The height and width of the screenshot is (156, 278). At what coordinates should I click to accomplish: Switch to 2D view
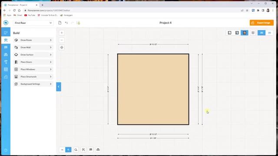tap(261, 33)
